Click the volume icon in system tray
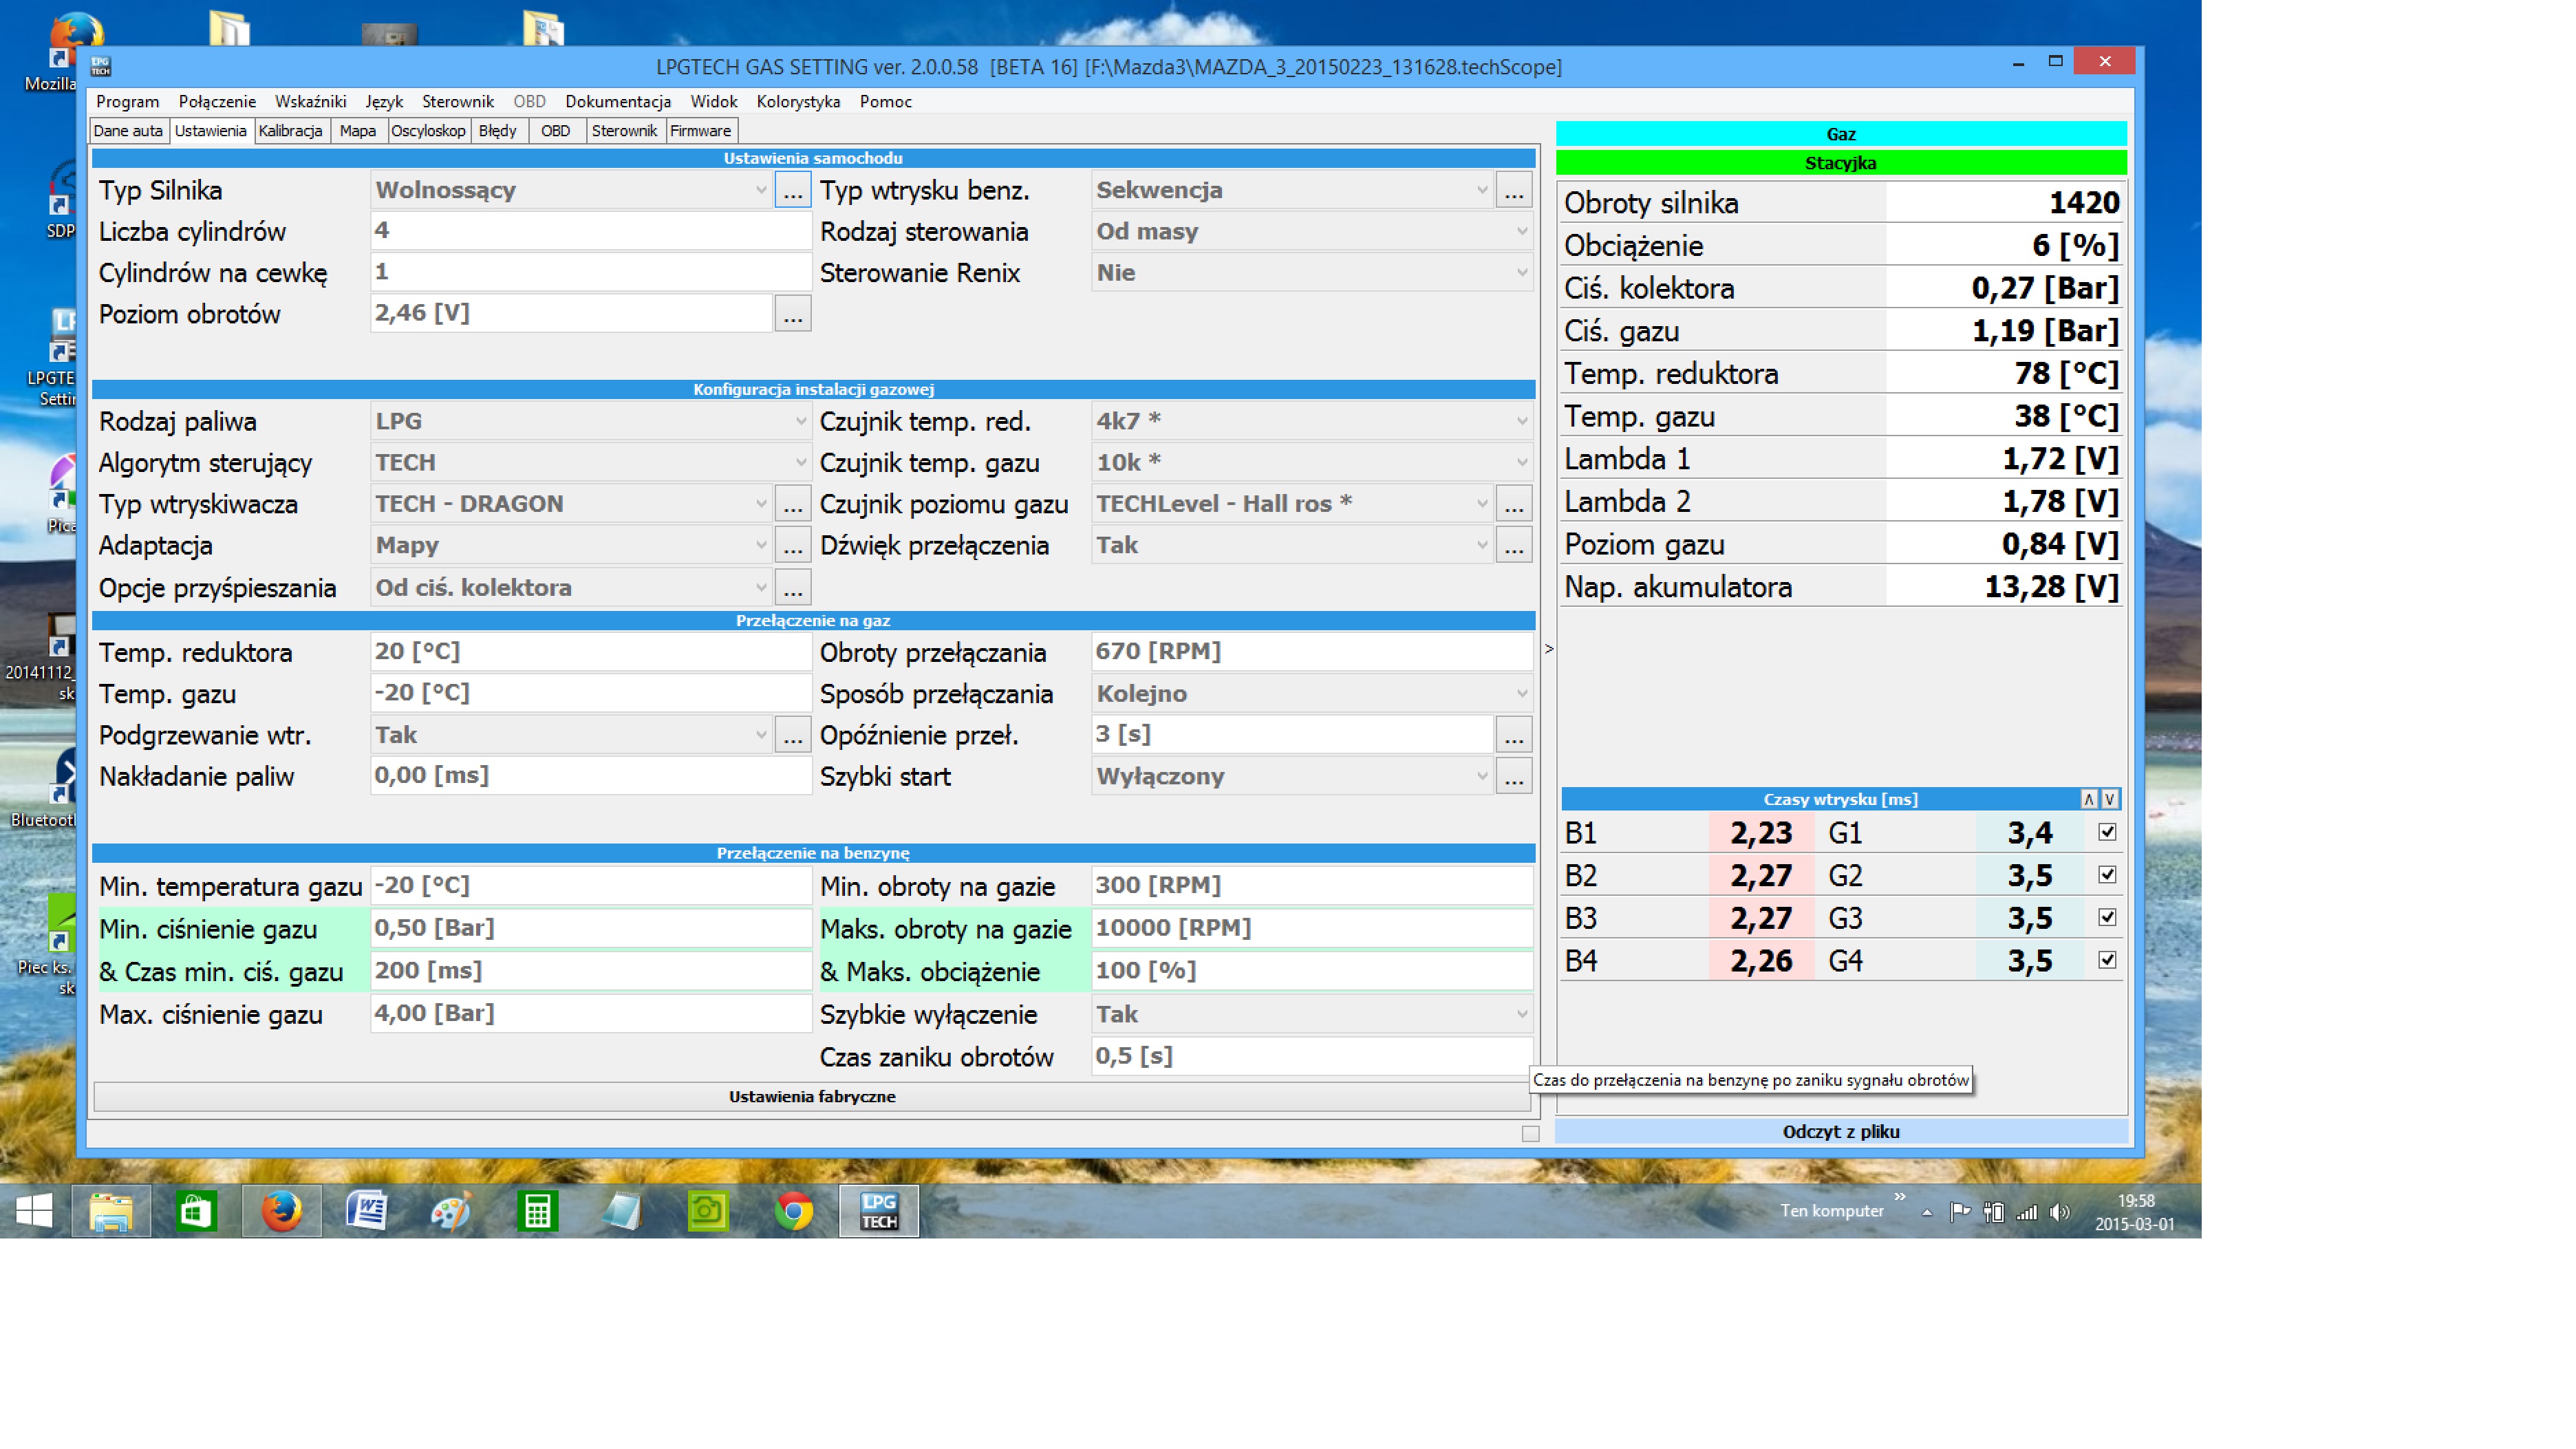 pyautogui.click(x=2059, y=1212)
